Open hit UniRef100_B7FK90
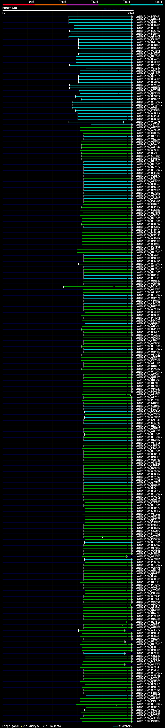The width and height of the screenshot is (165, 728). 148,17
